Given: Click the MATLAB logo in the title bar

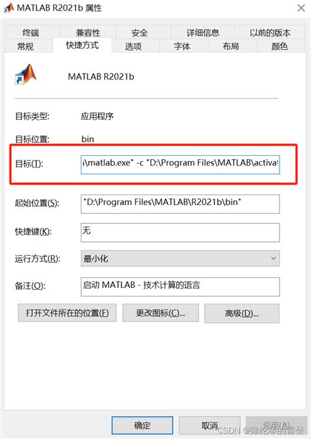Looking at the screenshot, I should [x=9, y=8].
